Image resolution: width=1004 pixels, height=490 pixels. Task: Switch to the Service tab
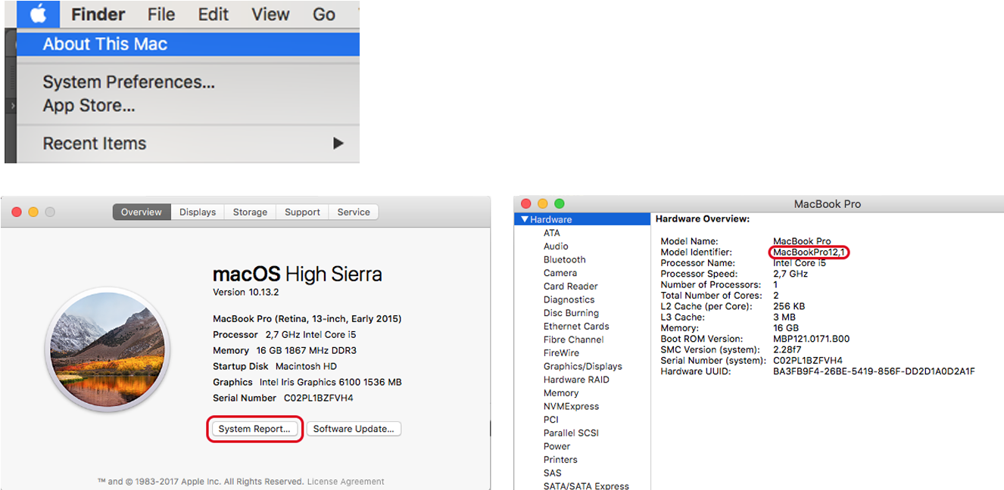point(354,212)
